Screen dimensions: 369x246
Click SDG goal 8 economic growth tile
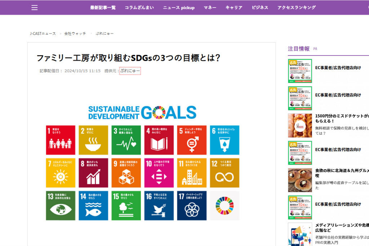click(93, 173)
